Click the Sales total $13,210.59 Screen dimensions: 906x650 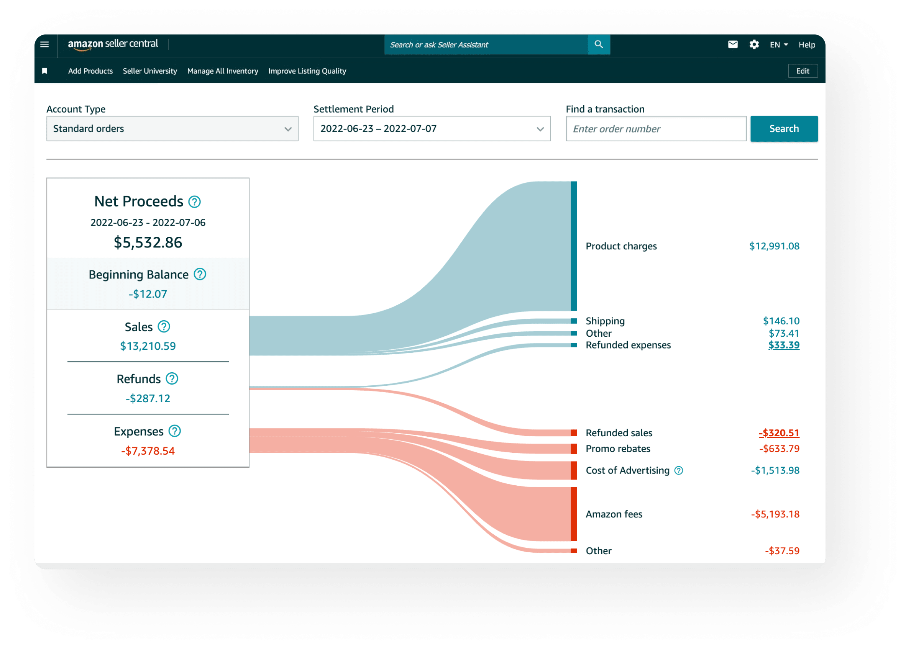[148, 346]
